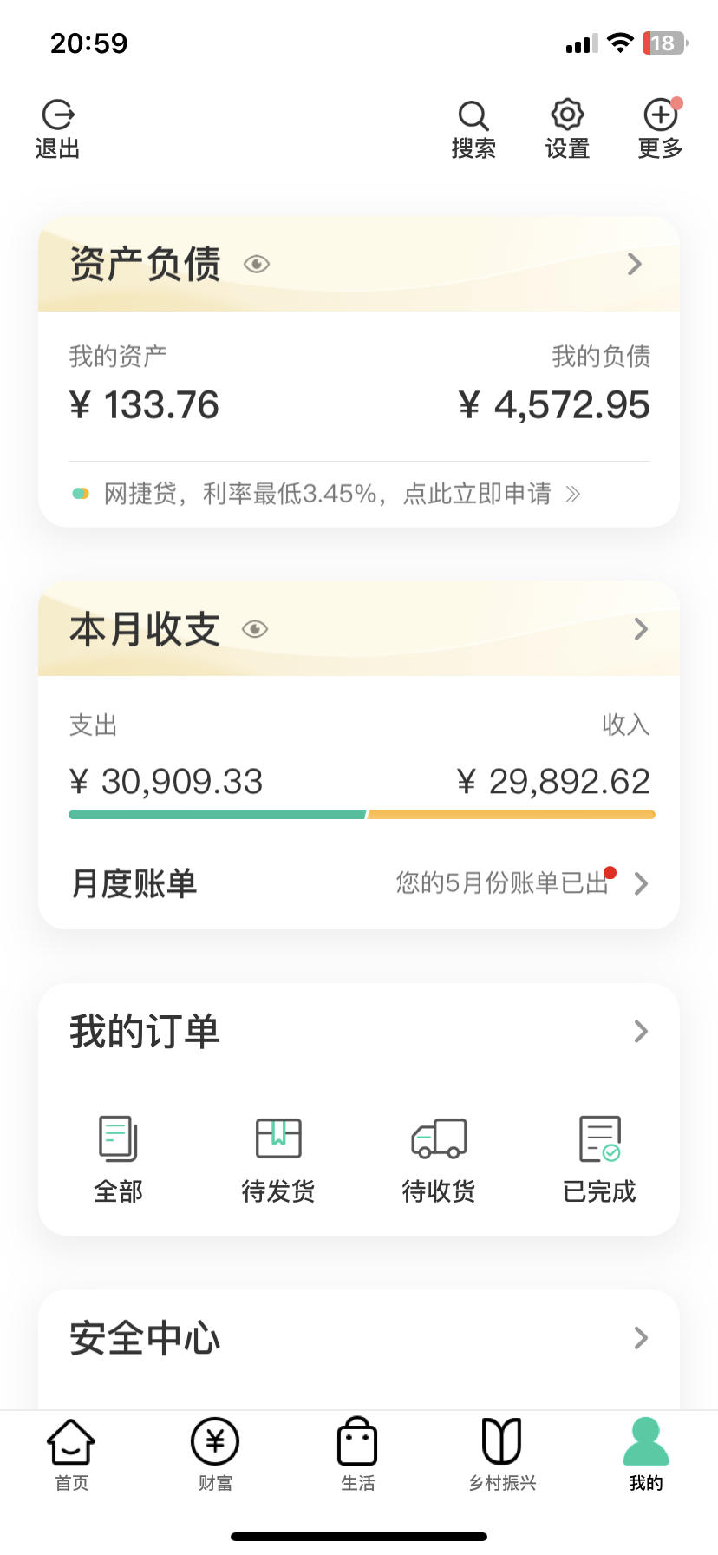
Task: Tap the 更多 plus icon
Action: (x=661, y=115)
